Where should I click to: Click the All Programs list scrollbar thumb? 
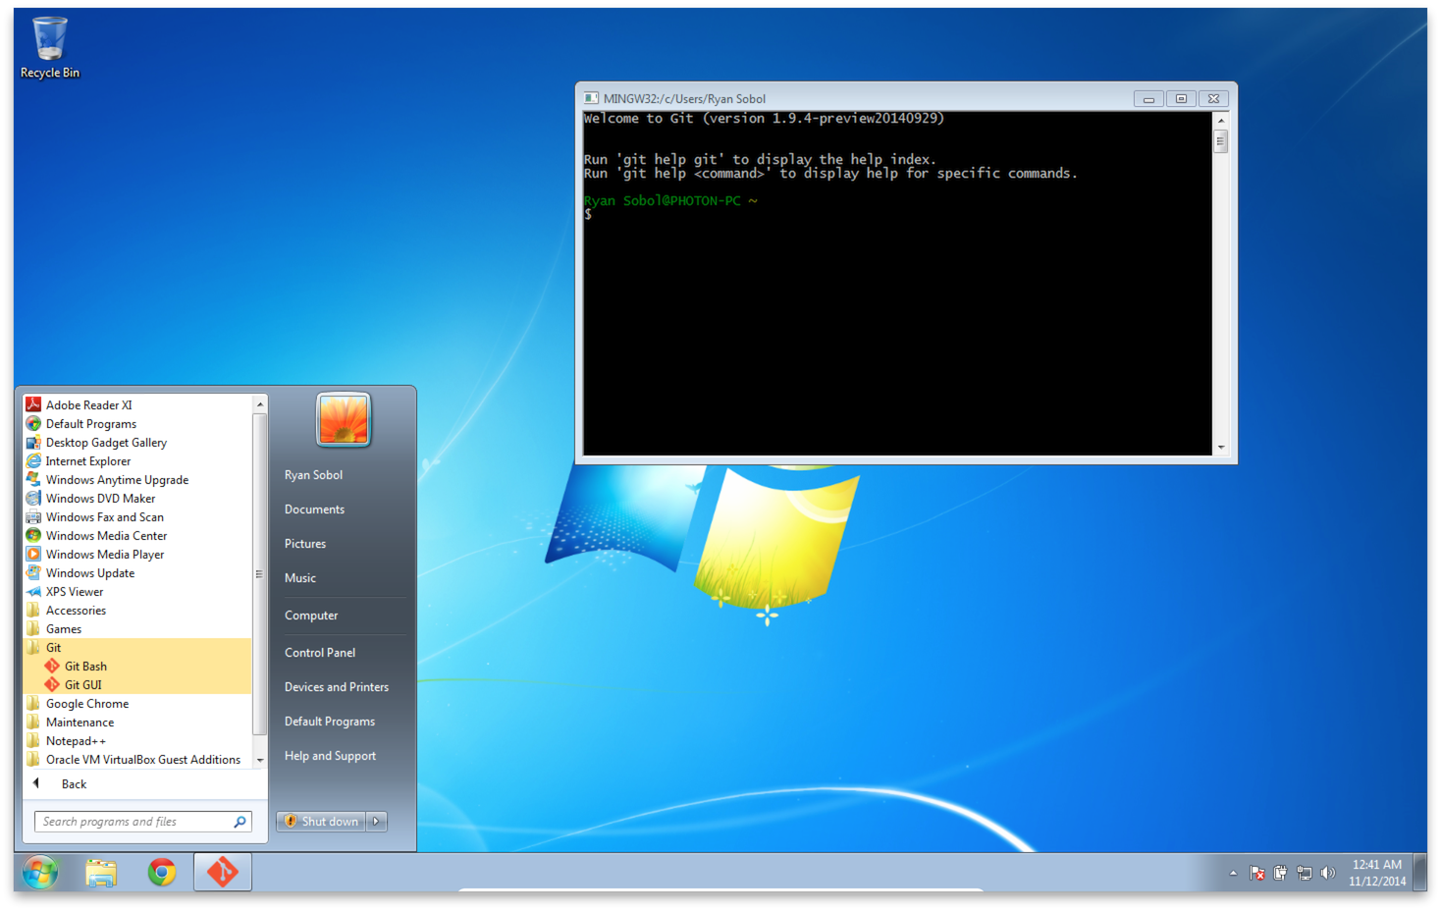coord(259,574)
